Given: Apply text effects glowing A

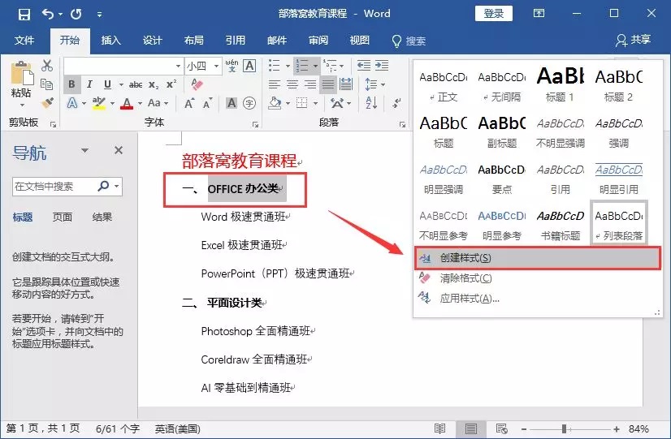Looking at the screenshot, I should coord(72,103).
